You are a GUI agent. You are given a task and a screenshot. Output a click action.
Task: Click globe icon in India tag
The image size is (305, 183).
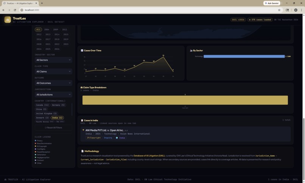[117, 138]
